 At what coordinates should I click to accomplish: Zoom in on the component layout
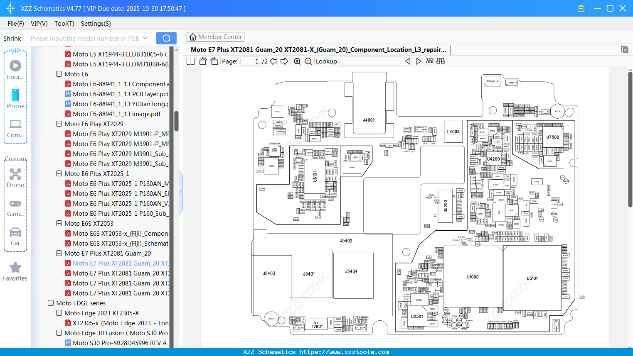(x=297, y=61)
